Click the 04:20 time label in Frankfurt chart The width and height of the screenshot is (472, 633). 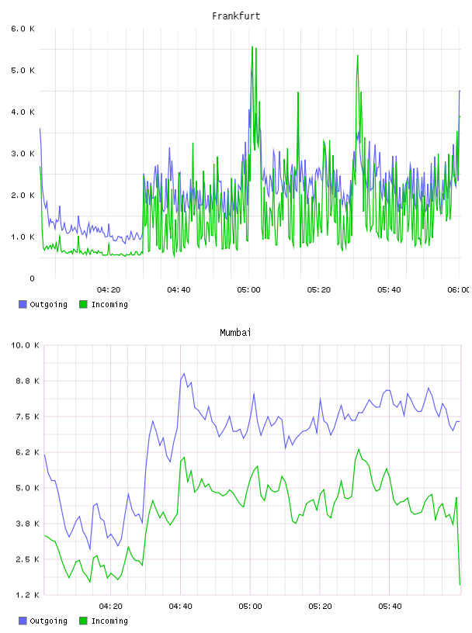tap(109, 290)
